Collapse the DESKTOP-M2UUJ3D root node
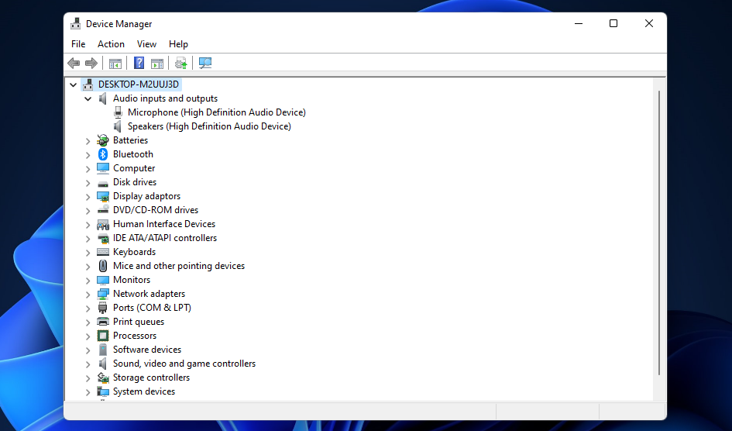732x431 pixels. pos(74,84)
